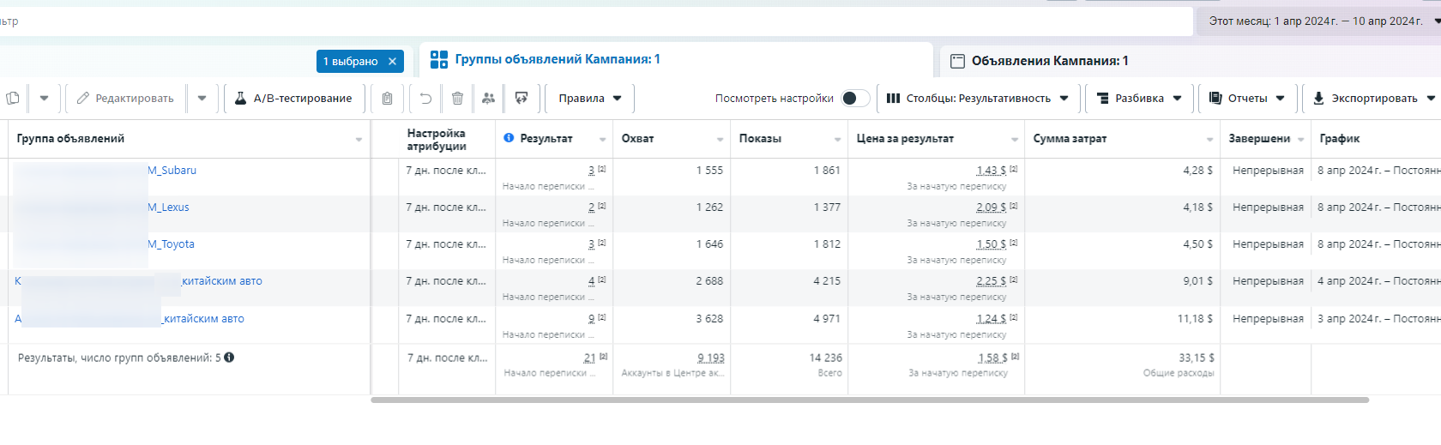This screenshot has height=445, width=1441.
Task: Click info icon next to results count
Action: click(229, 358)
